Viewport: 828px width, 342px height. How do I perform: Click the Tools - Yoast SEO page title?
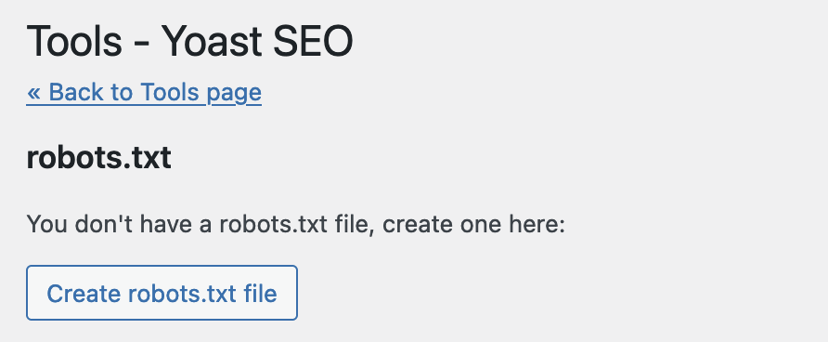189,41
